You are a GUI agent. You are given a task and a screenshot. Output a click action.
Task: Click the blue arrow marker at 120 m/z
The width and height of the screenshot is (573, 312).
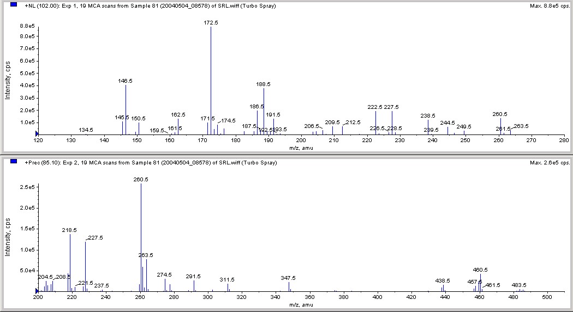click(x=37, y=134)
